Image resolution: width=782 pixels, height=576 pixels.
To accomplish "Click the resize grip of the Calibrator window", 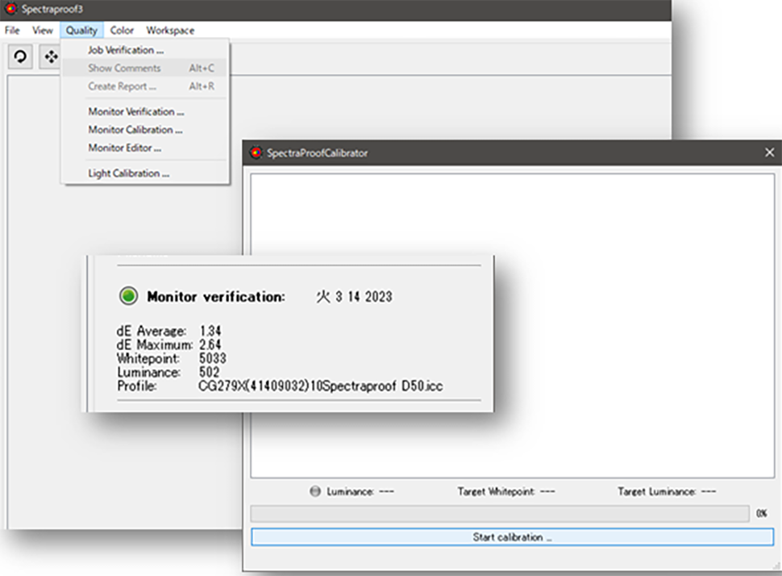I will click(776, 566).
